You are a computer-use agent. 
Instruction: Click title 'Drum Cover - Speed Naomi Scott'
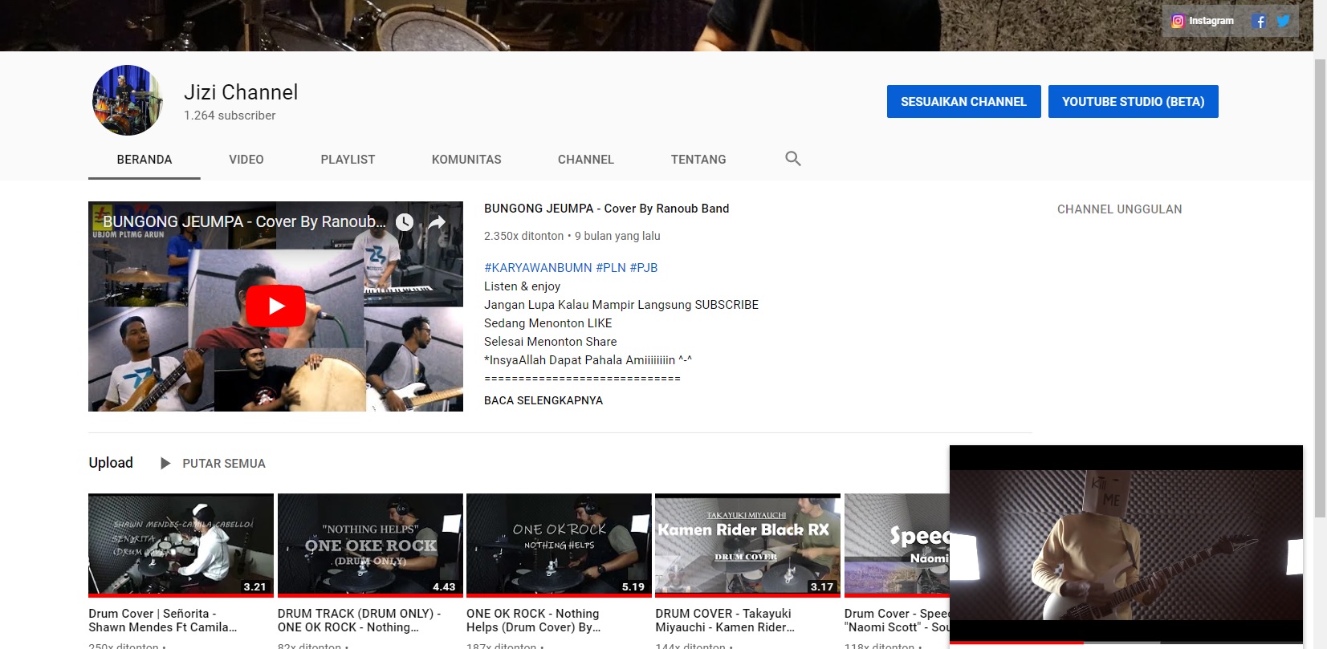pos(897,620)
